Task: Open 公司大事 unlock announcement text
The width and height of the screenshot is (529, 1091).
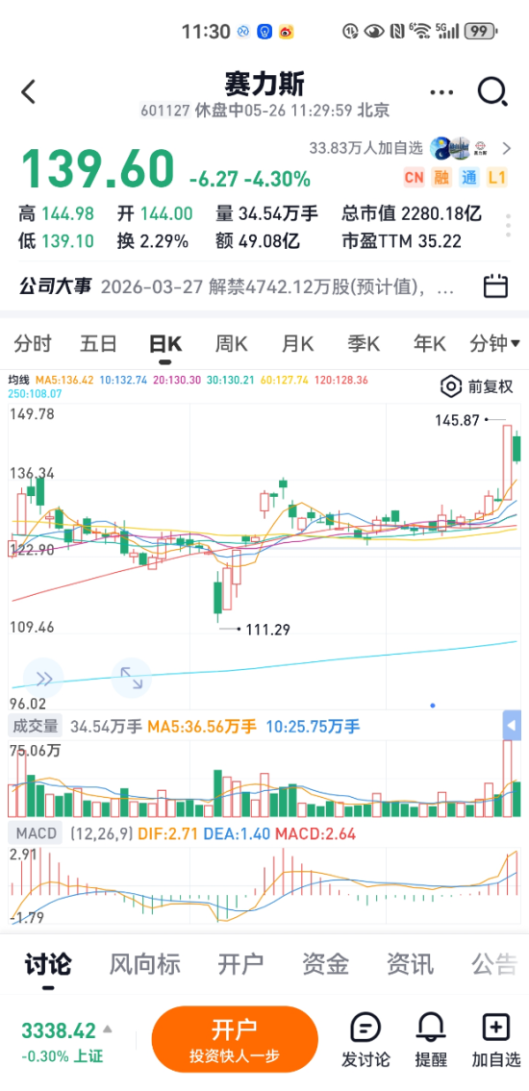Action: tap(279, 286)
